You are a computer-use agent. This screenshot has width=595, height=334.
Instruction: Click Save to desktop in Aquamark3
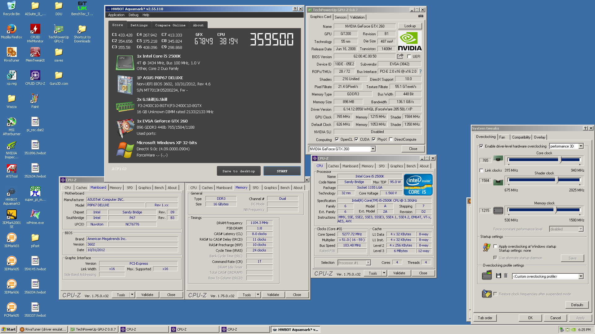click(239, 171)
